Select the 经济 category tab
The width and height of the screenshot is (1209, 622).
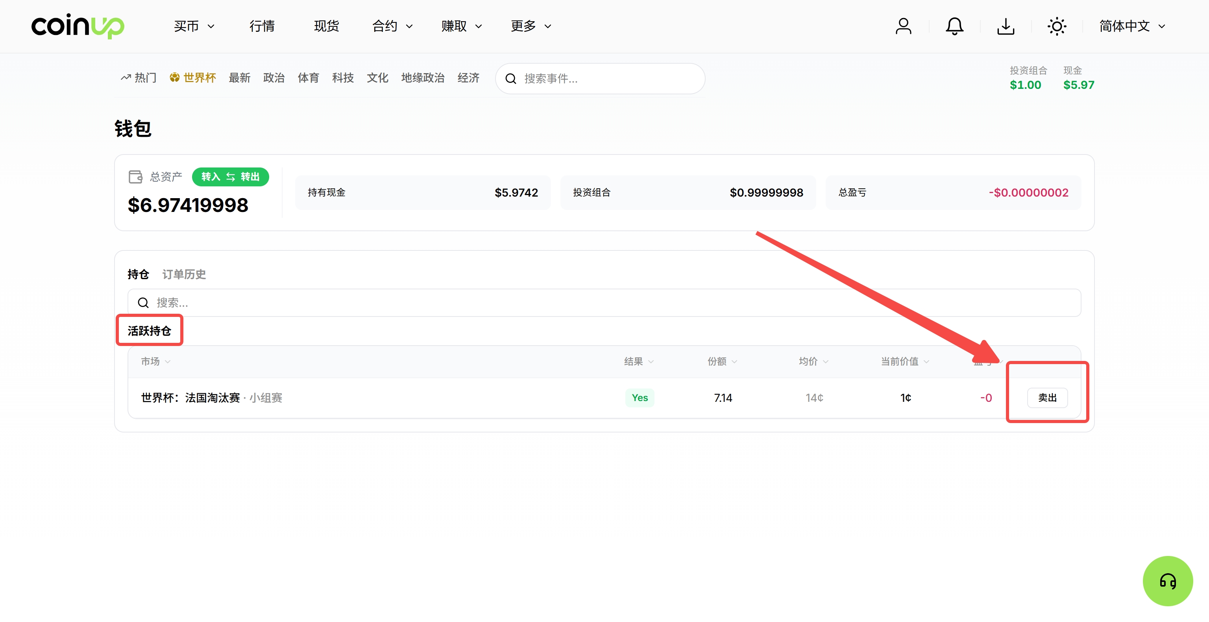(x=468, y=78)
